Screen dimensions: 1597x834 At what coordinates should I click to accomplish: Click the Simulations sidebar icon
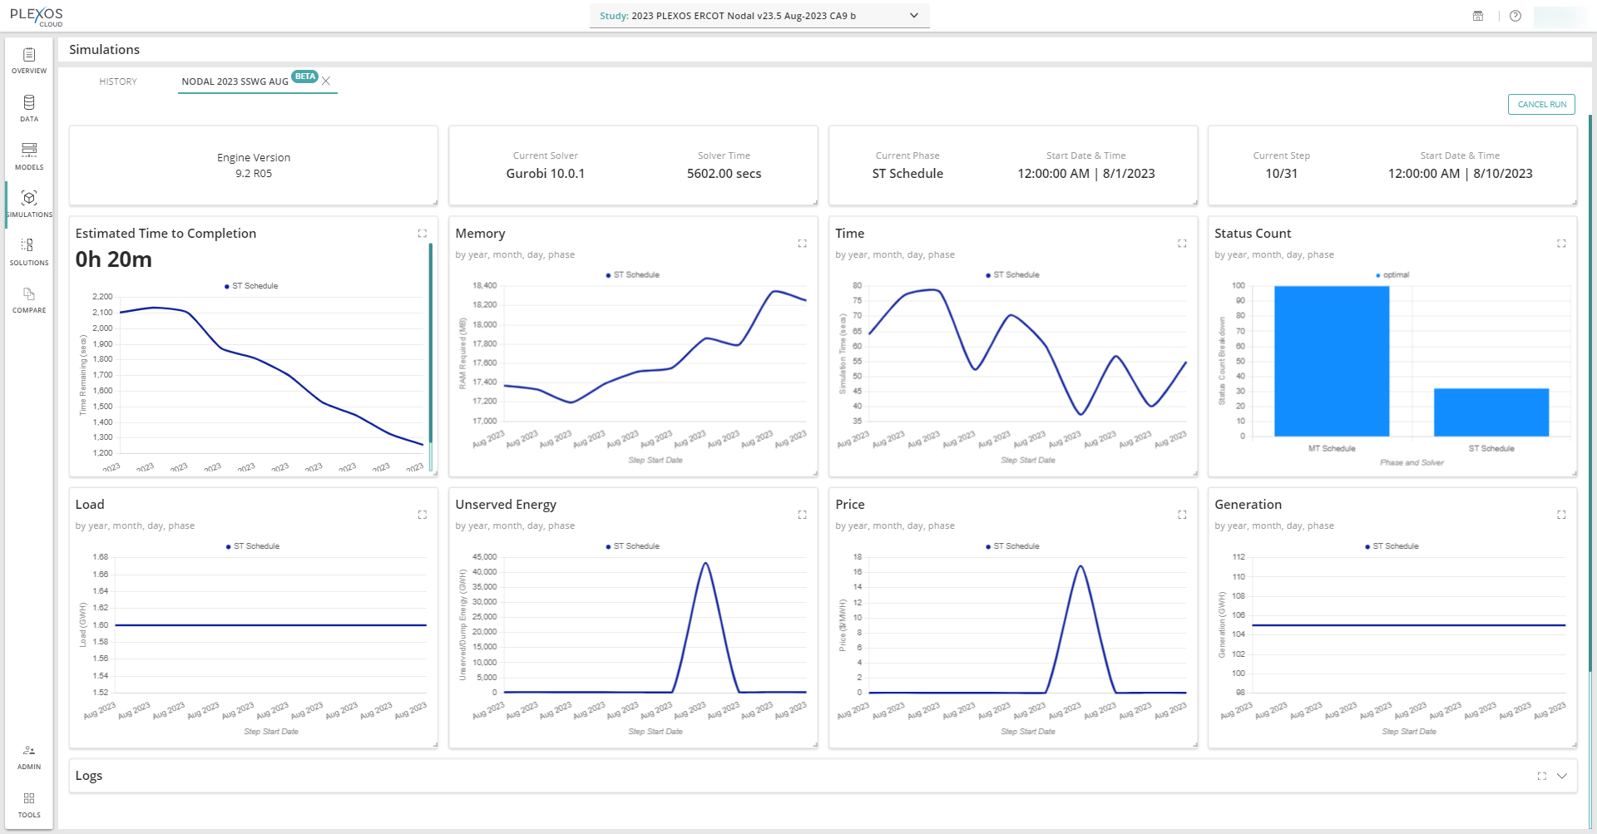[29, 205]
